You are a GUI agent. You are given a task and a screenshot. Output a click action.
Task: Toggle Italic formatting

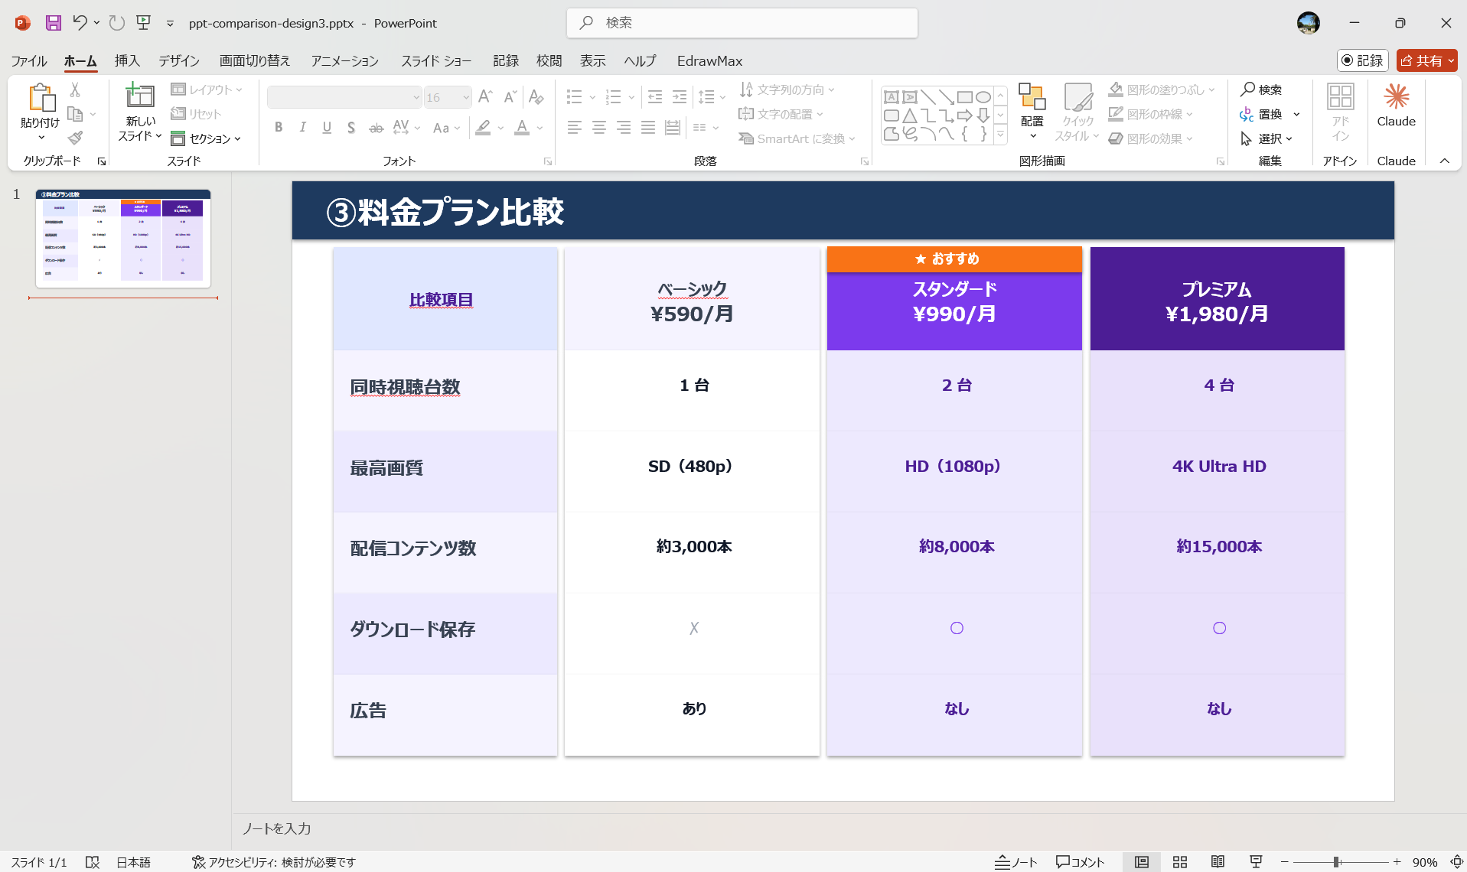coord(303,128)
